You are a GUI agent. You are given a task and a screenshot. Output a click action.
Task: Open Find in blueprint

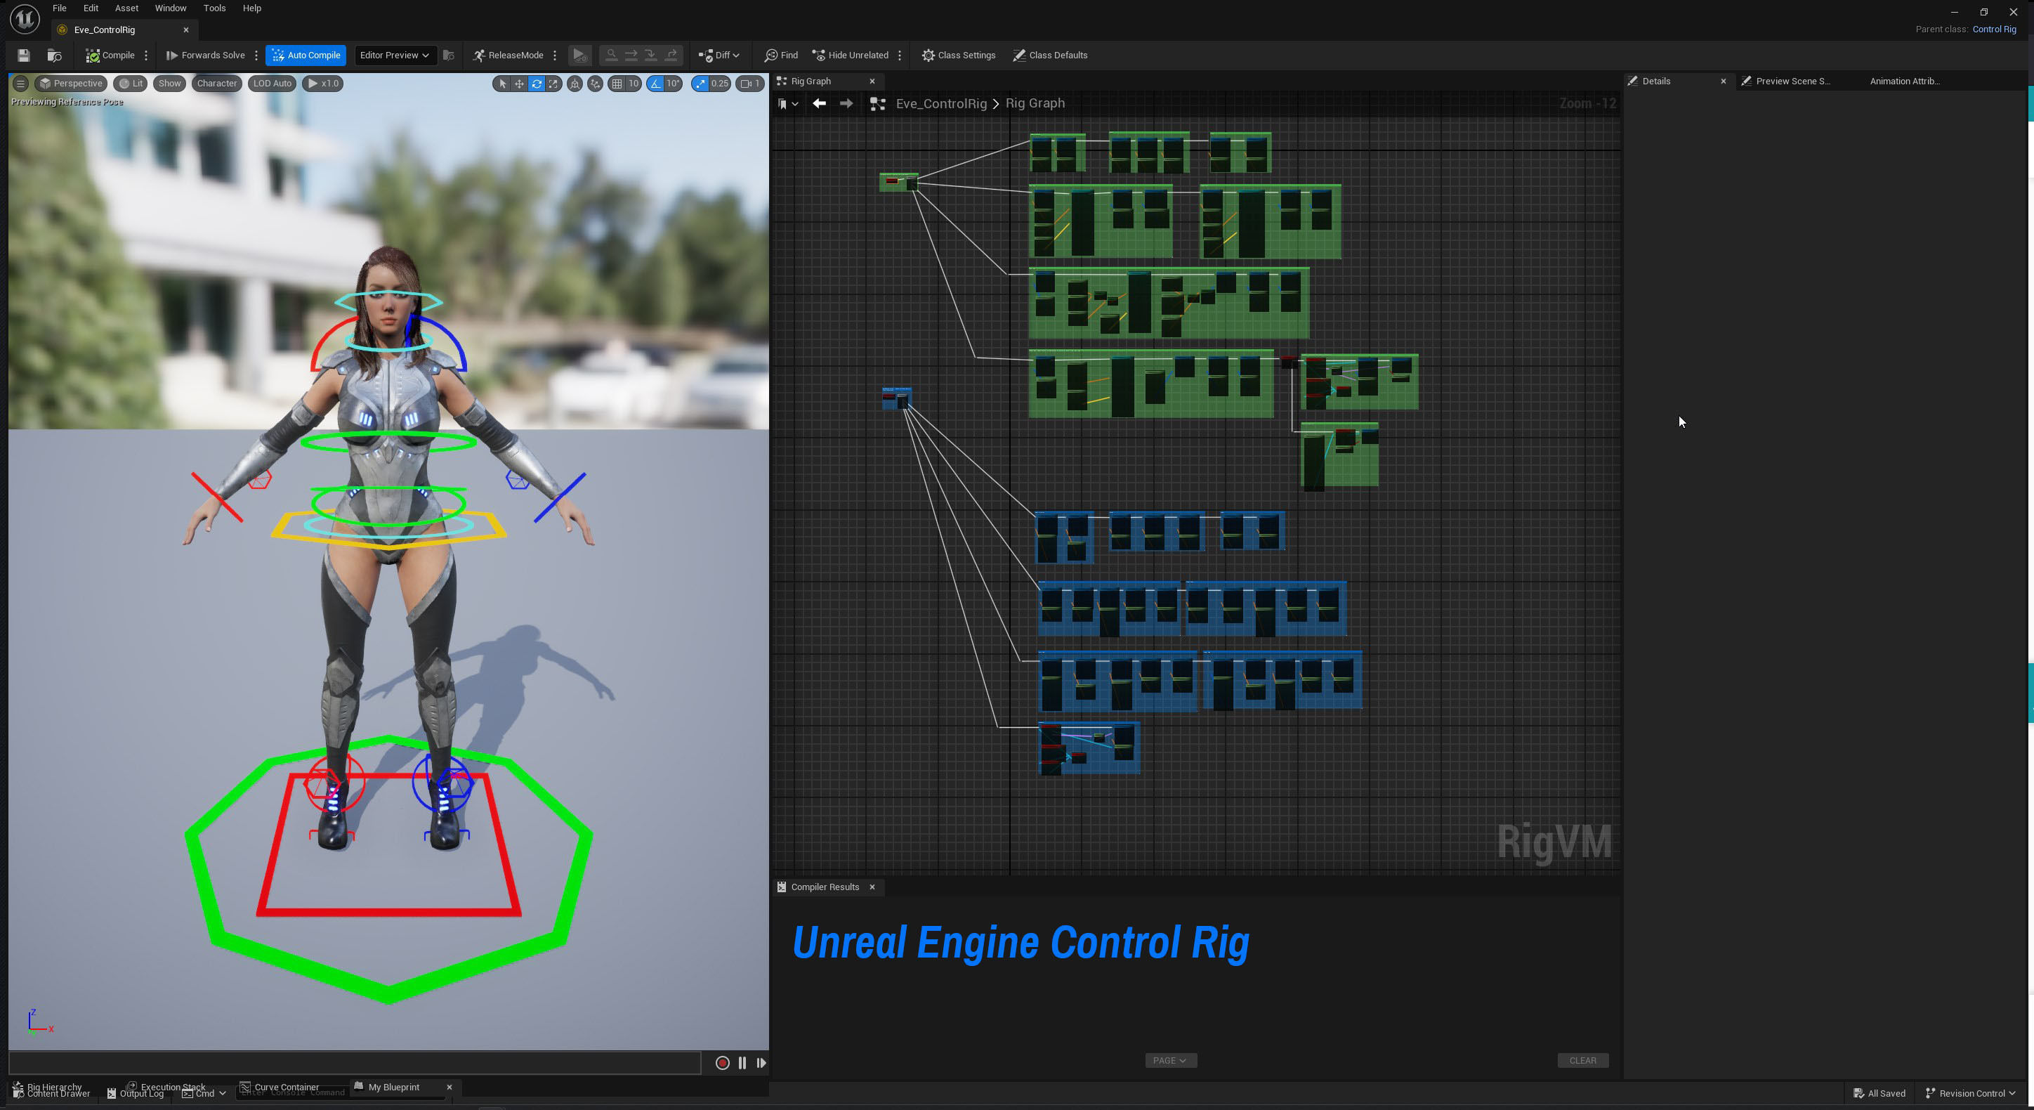click(x=782, y=55)
